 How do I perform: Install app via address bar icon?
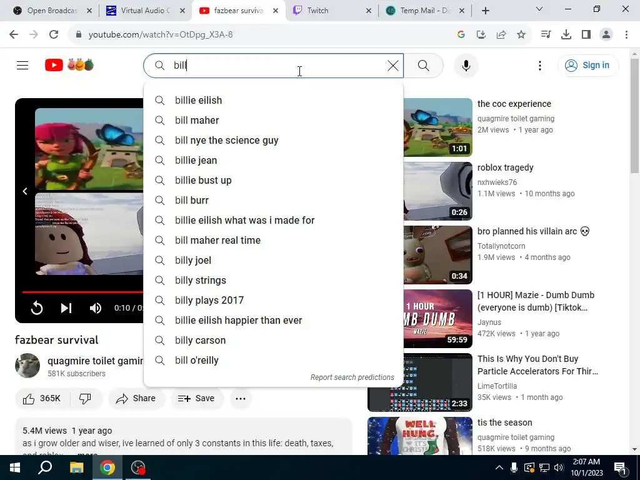[481, 35]
